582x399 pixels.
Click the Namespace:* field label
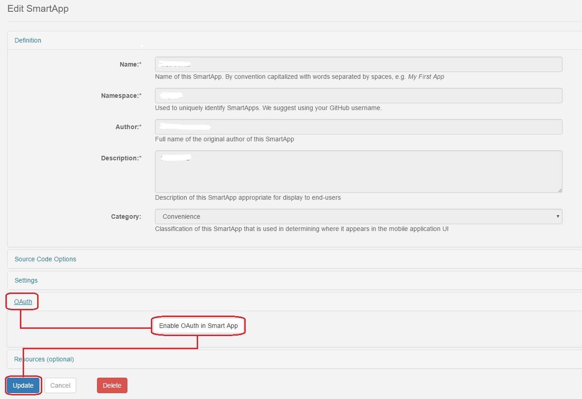click(121, 96)
